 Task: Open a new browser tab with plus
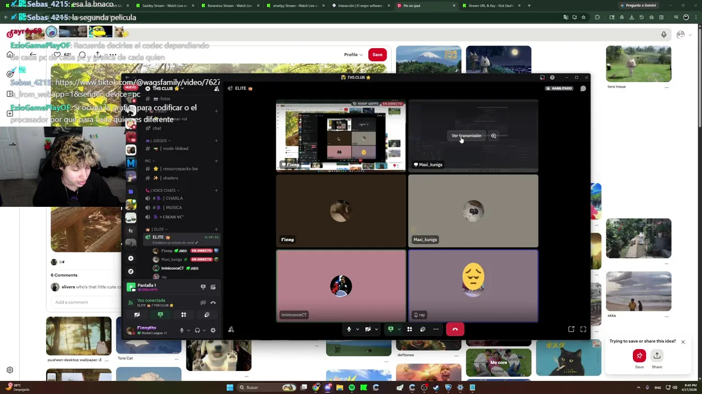point(529,5)
